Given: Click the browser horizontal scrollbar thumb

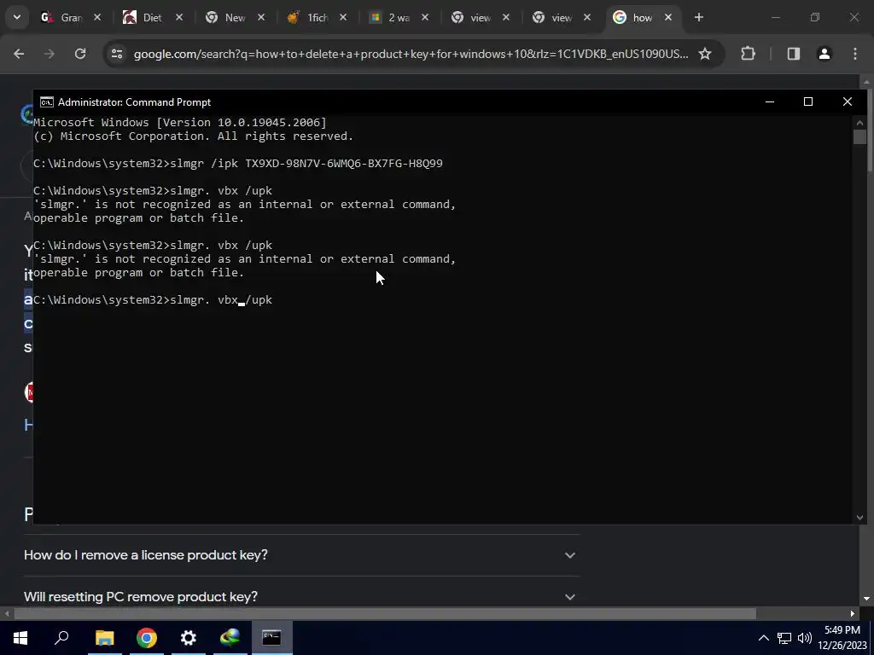Looking at the screenshot, I should 385,614.
